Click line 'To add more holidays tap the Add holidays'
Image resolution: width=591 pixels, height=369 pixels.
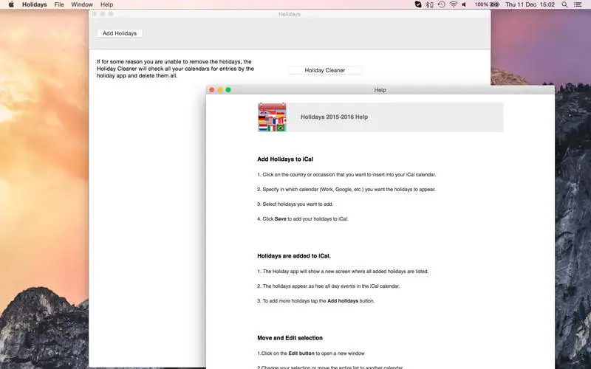[x=316, y=300]
